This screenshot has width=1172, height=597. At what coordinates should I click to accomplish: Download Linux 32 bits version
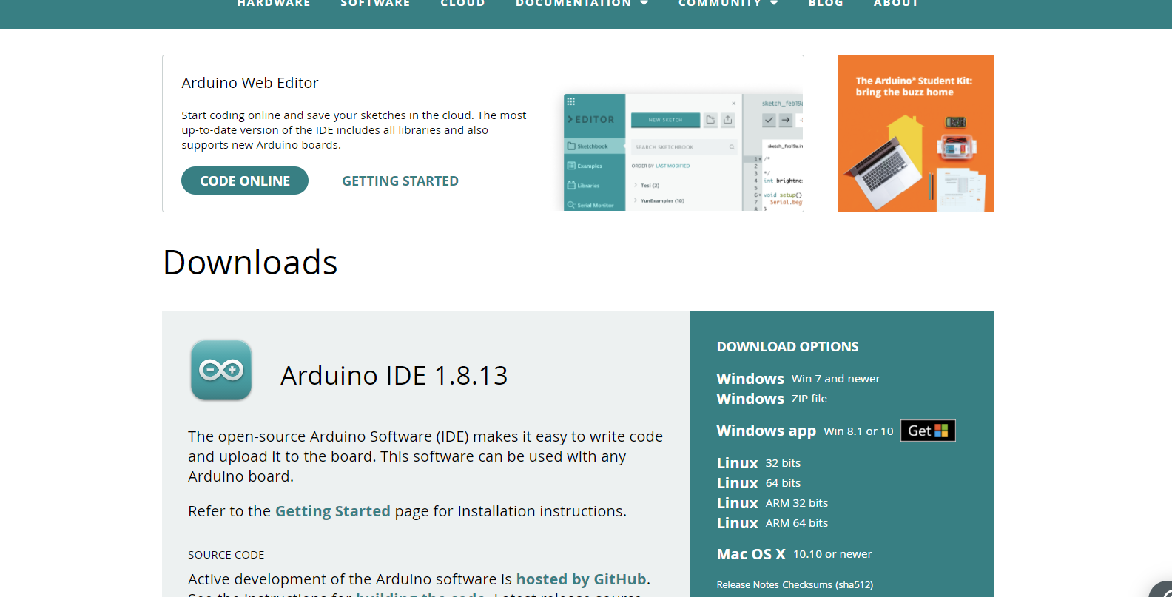pyautogui.click(x=758, y=463)
